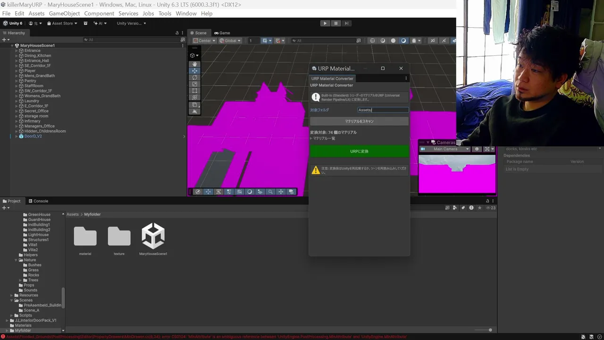Click the 対象フォルダ Assets input field
The image size is (604, 340).
pyautogui.click(x=383, y=110)
